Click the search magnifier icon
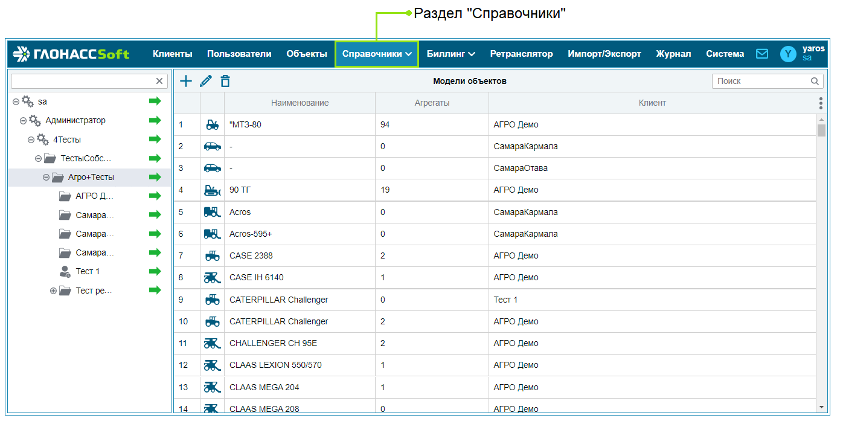 (x=815, y=81)
